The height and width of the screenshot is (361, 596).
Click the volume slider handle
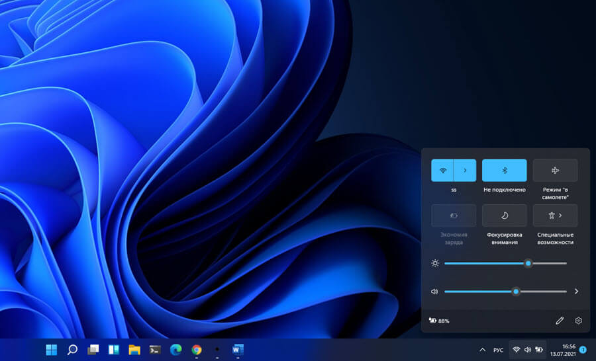[516, 292]
